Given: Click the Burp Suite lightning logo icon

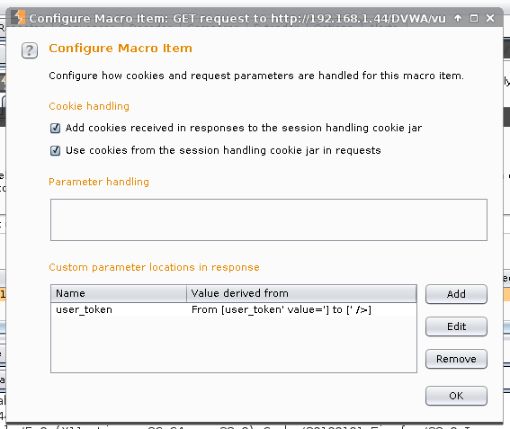Looking at the screenshot, I should click(19, 17).
